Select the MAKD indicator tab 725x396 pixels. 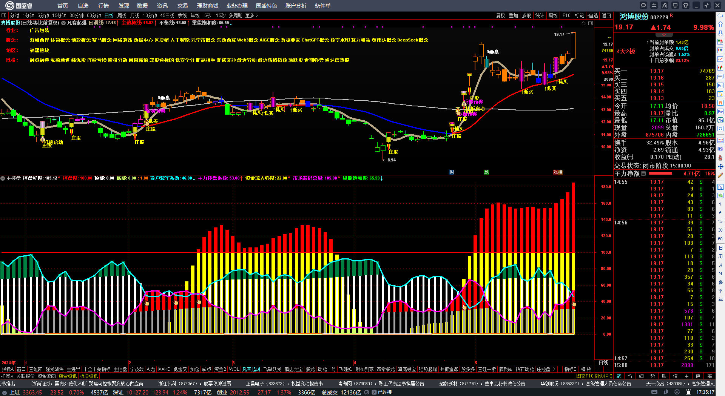tap(164, 369)
